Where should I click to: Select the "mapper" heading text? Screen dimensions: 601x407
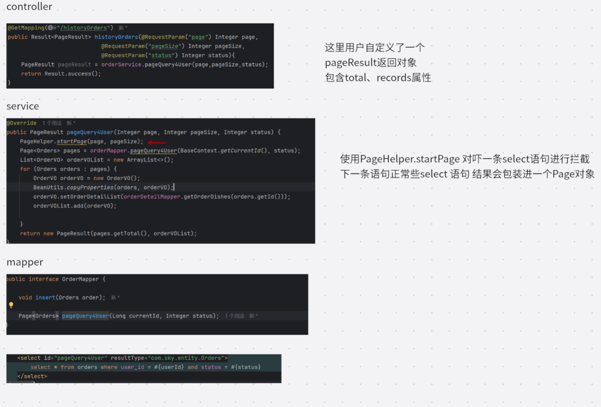coord(25,262)
